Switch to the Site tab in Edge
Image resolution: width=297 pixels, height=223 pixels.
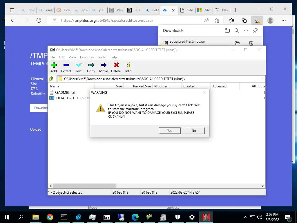(186, 10)
